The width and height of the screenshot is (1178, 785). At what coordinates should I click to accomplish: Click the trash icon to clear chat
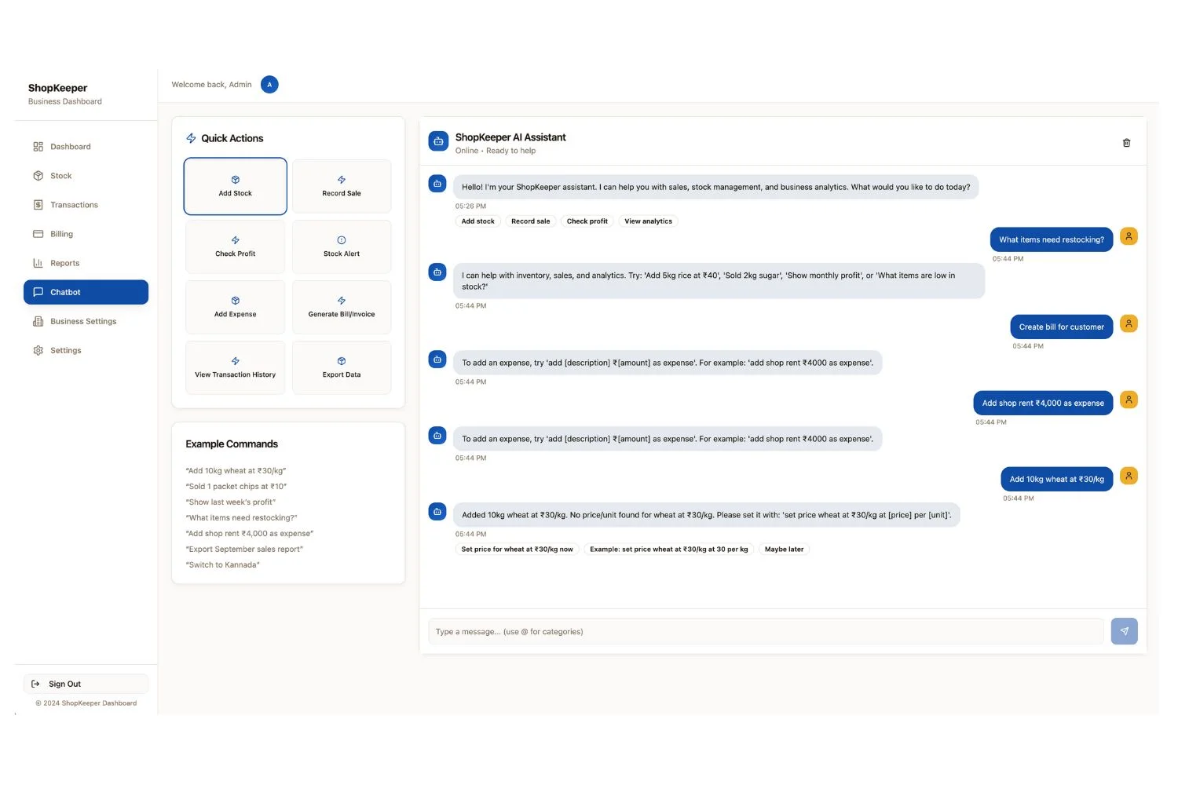pos(1126,143)
